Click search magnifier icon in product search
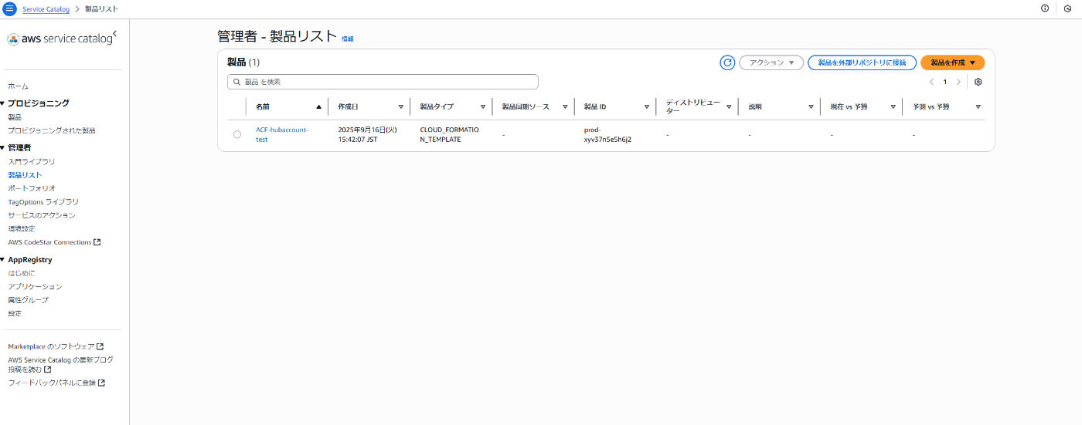The width and height of the screenshot is (1082, 425). [236, 82]
